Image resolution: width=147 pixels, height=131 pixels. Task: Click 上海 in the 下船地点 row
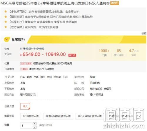coord(23,89)
